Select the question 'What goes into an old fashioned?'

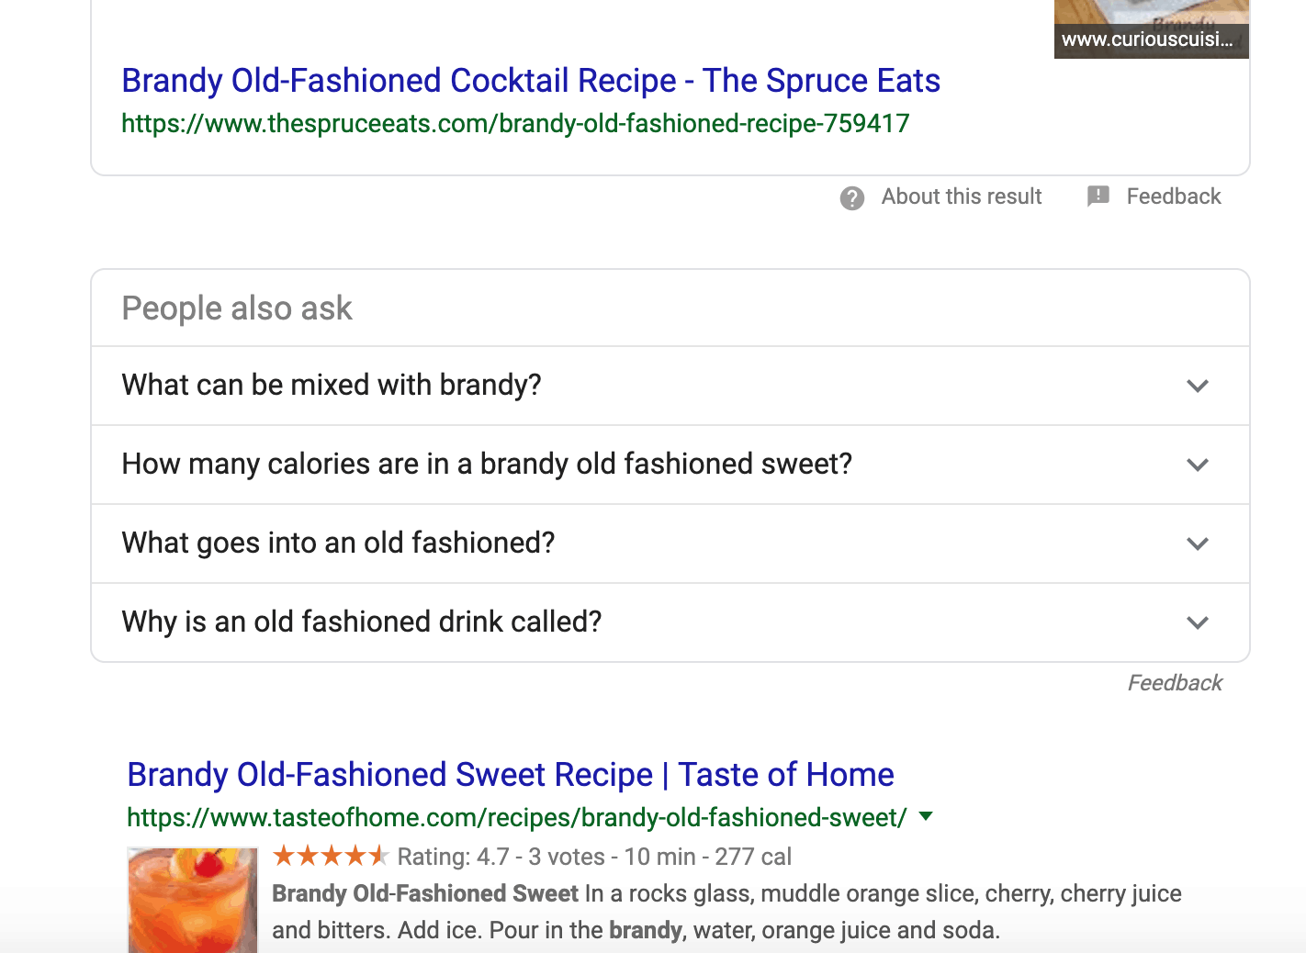[338, 544]
